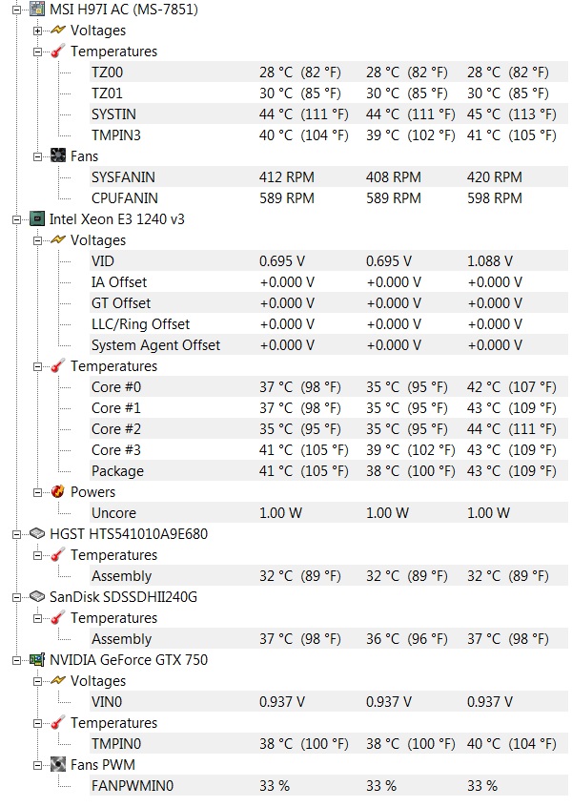572x807 pixels.
Task: Select the CPUFANIN fan speed row
Action: click(329, 198)
